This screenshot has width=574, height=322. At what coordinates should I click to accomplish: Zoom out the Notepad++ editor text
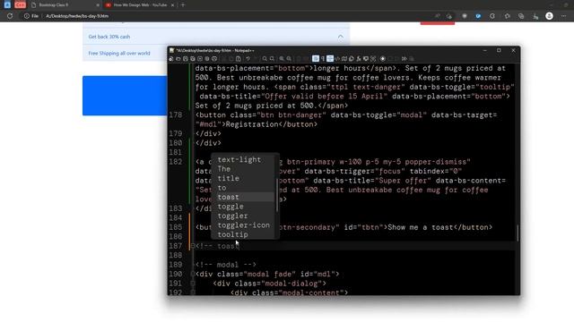click(289, 59)
